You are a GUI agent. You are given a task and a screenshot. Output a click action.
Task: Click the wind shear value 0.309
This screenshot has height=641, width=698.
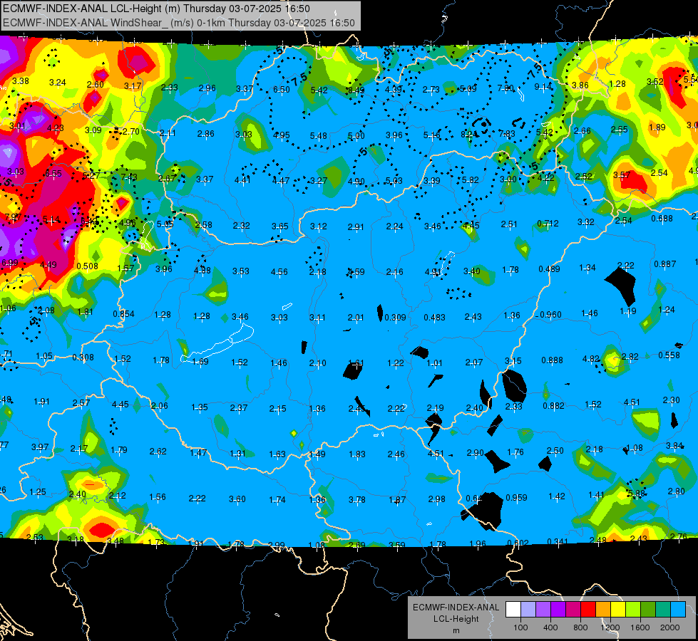click(x=395, y=317)
